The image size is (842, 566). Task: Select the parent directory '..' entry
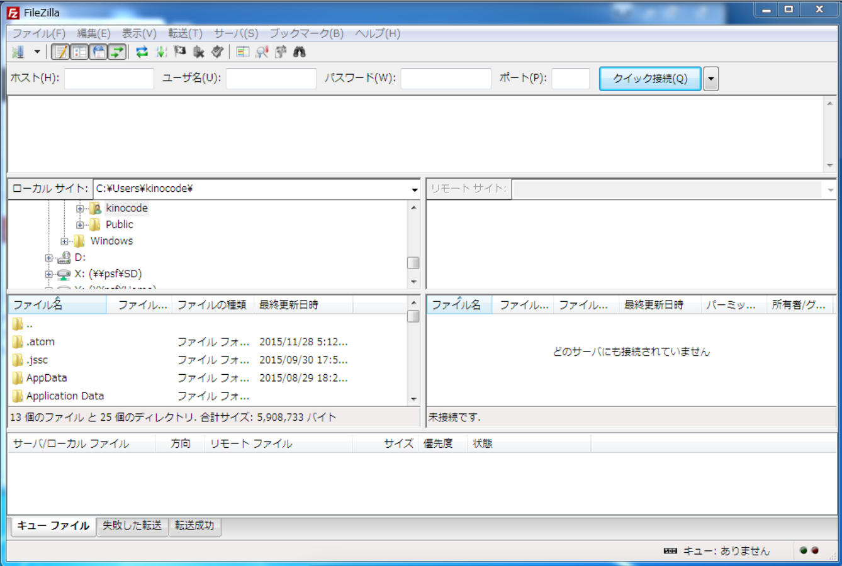pos(208,325)
